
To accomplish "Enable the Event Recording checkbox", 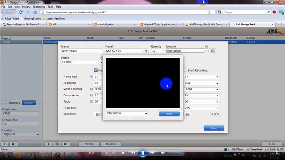I will pos(185,70).
